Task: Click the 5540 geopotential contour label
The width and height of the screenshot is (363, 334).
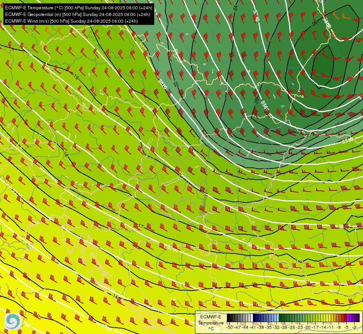Action: [256, 16]
